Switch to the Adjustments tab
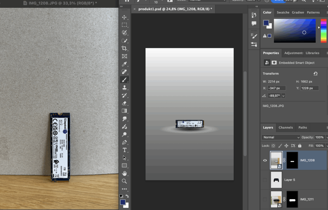This screenshot has height=210, width=328. [x=294, y=53]
